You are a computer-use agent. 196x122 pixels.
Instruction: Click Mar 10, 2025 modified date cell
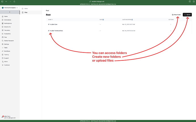point(128,24)
